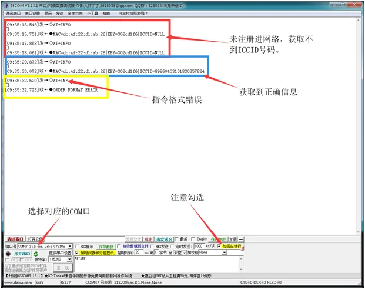Click the 打开文件 button
Screen dimensions: 365x289
pyautogui.click(x=35, y=239)
